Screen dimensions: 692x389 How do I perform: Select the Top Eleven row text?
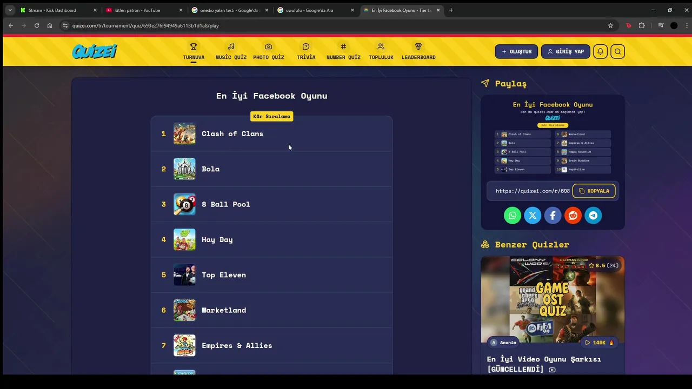(x=224, y=274)
